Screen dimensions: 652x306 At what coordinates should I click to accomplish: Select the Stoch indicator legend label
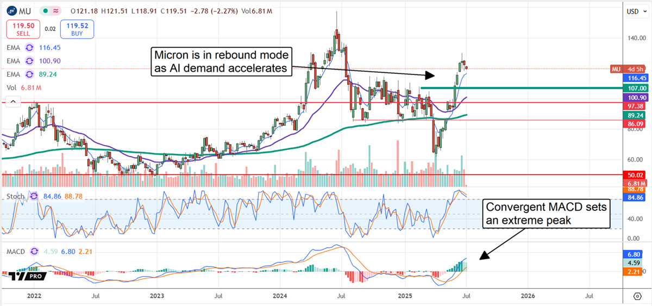(x=16, y=196)
